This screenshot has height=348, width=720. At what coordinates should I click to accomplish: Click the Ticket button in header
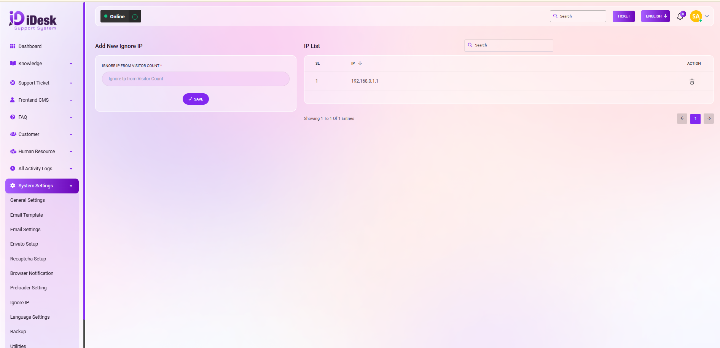pyautogui.click(x=623, y=16)
